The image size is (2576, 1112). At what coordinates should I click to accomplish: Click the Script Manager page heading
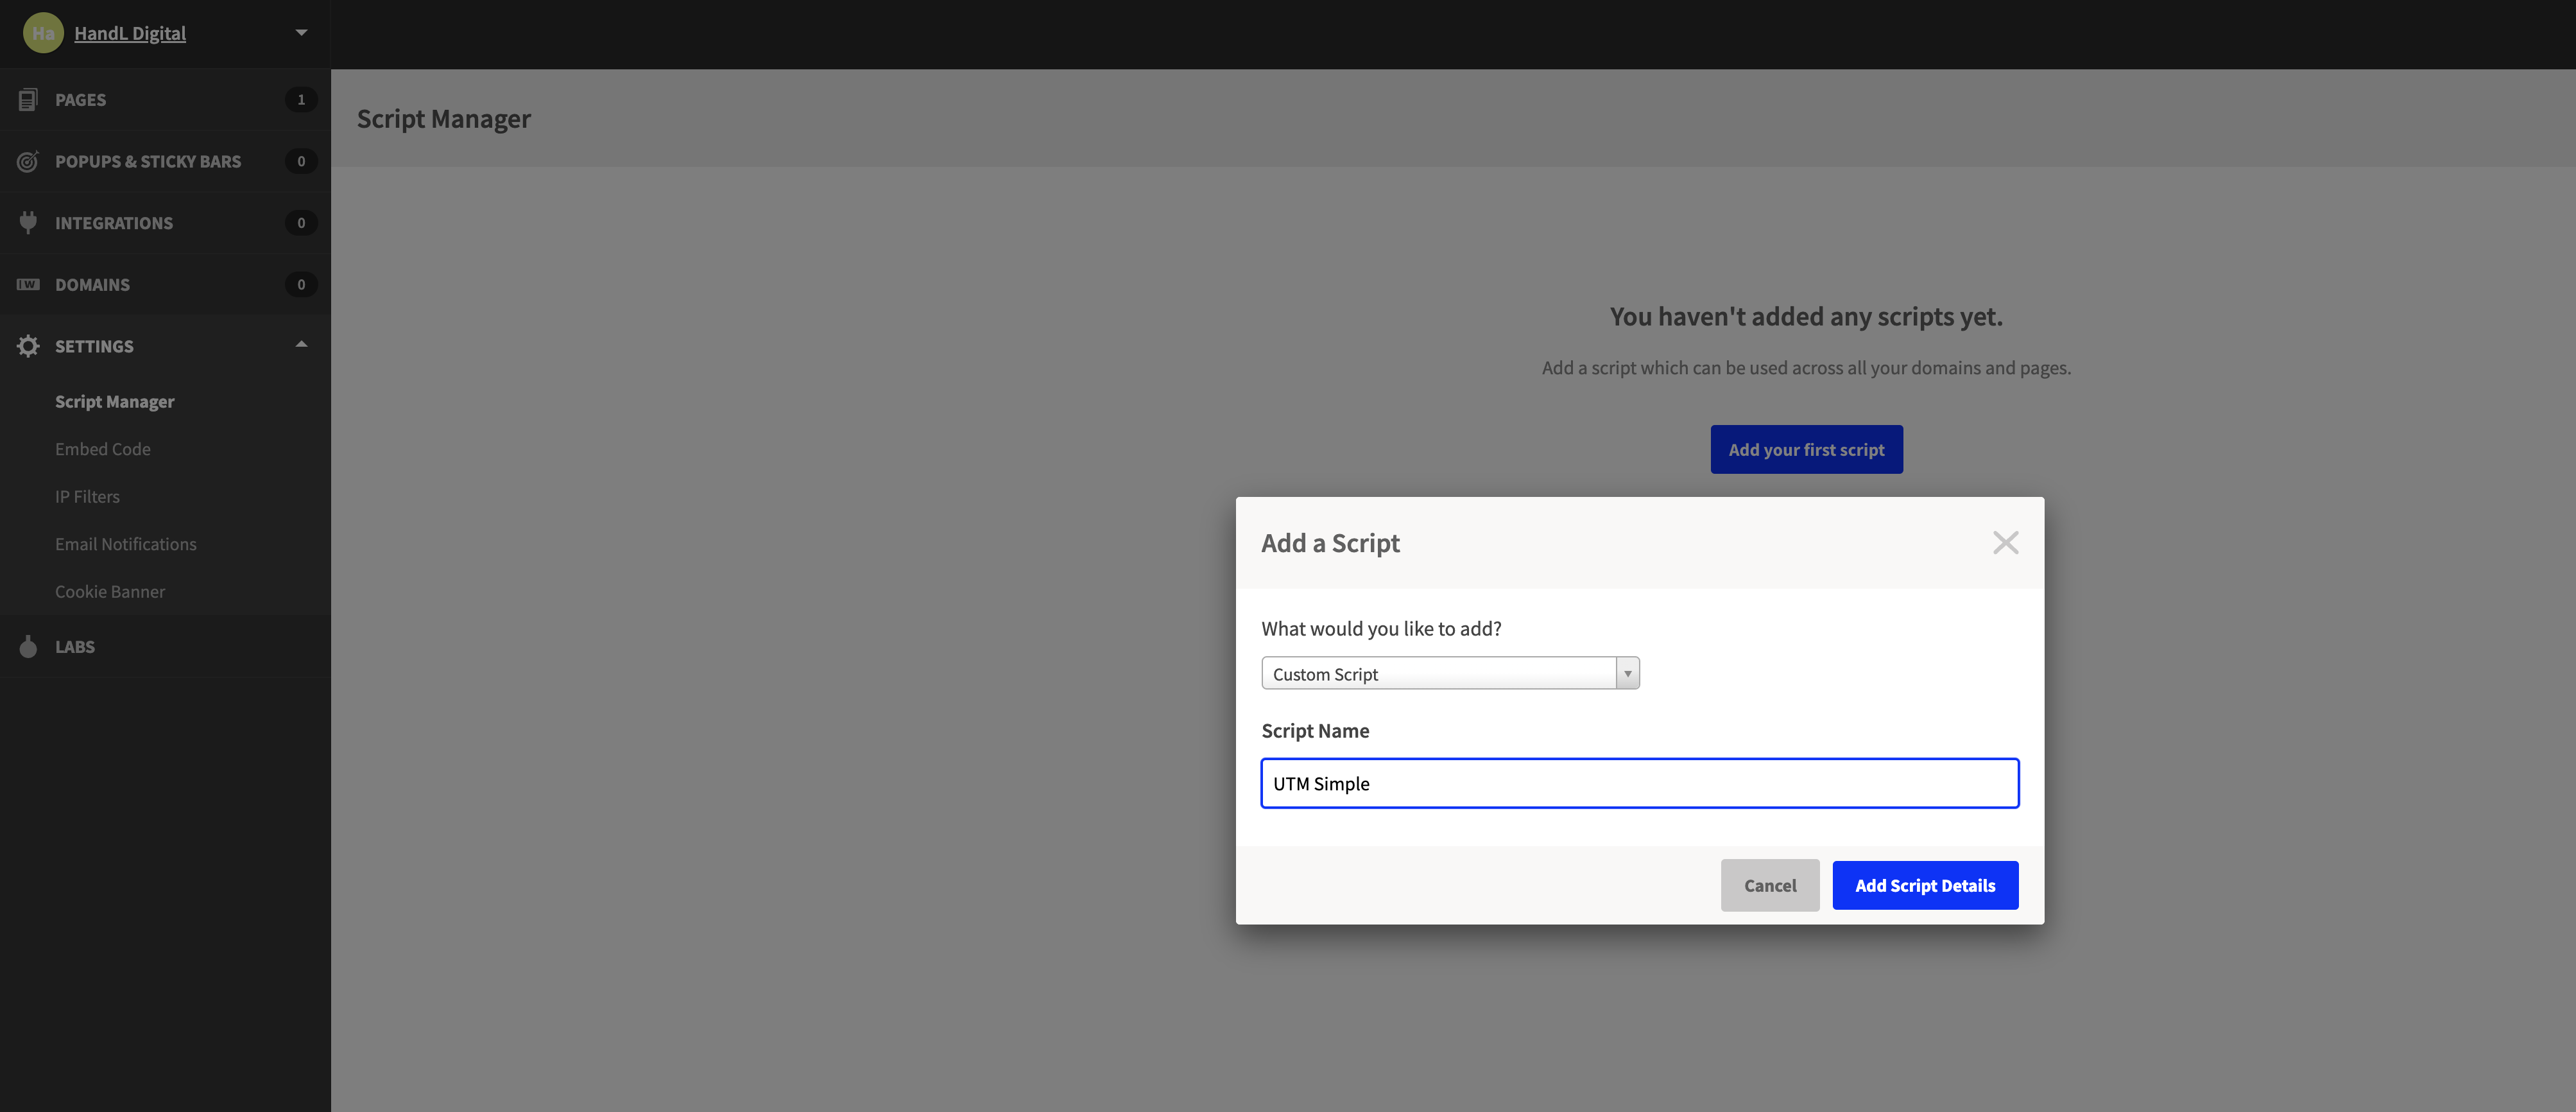point(444,118)
